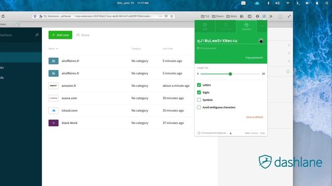
Task: Click the permissions icon in address bar
Action: (x=45, y=16)
